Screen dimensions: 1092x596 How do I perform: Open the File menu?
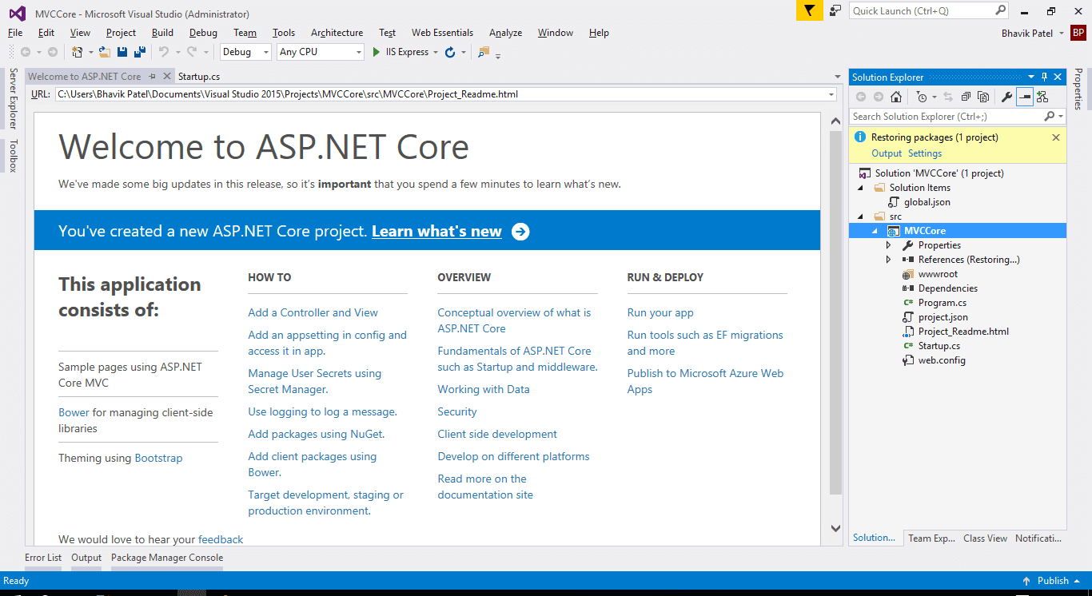(15, 33)
